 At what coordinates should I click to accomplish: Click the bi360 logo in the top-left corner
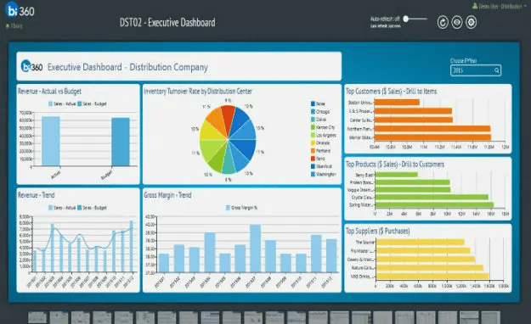[20, 10]
